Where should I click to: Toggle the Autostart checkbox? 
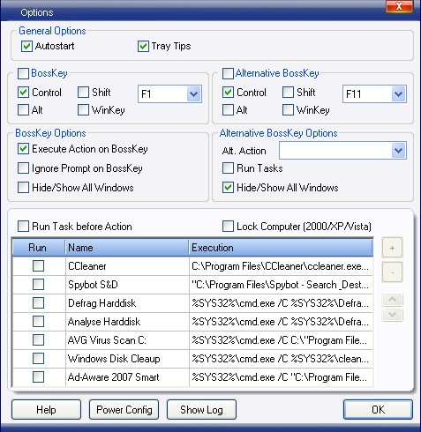[26, 47]
